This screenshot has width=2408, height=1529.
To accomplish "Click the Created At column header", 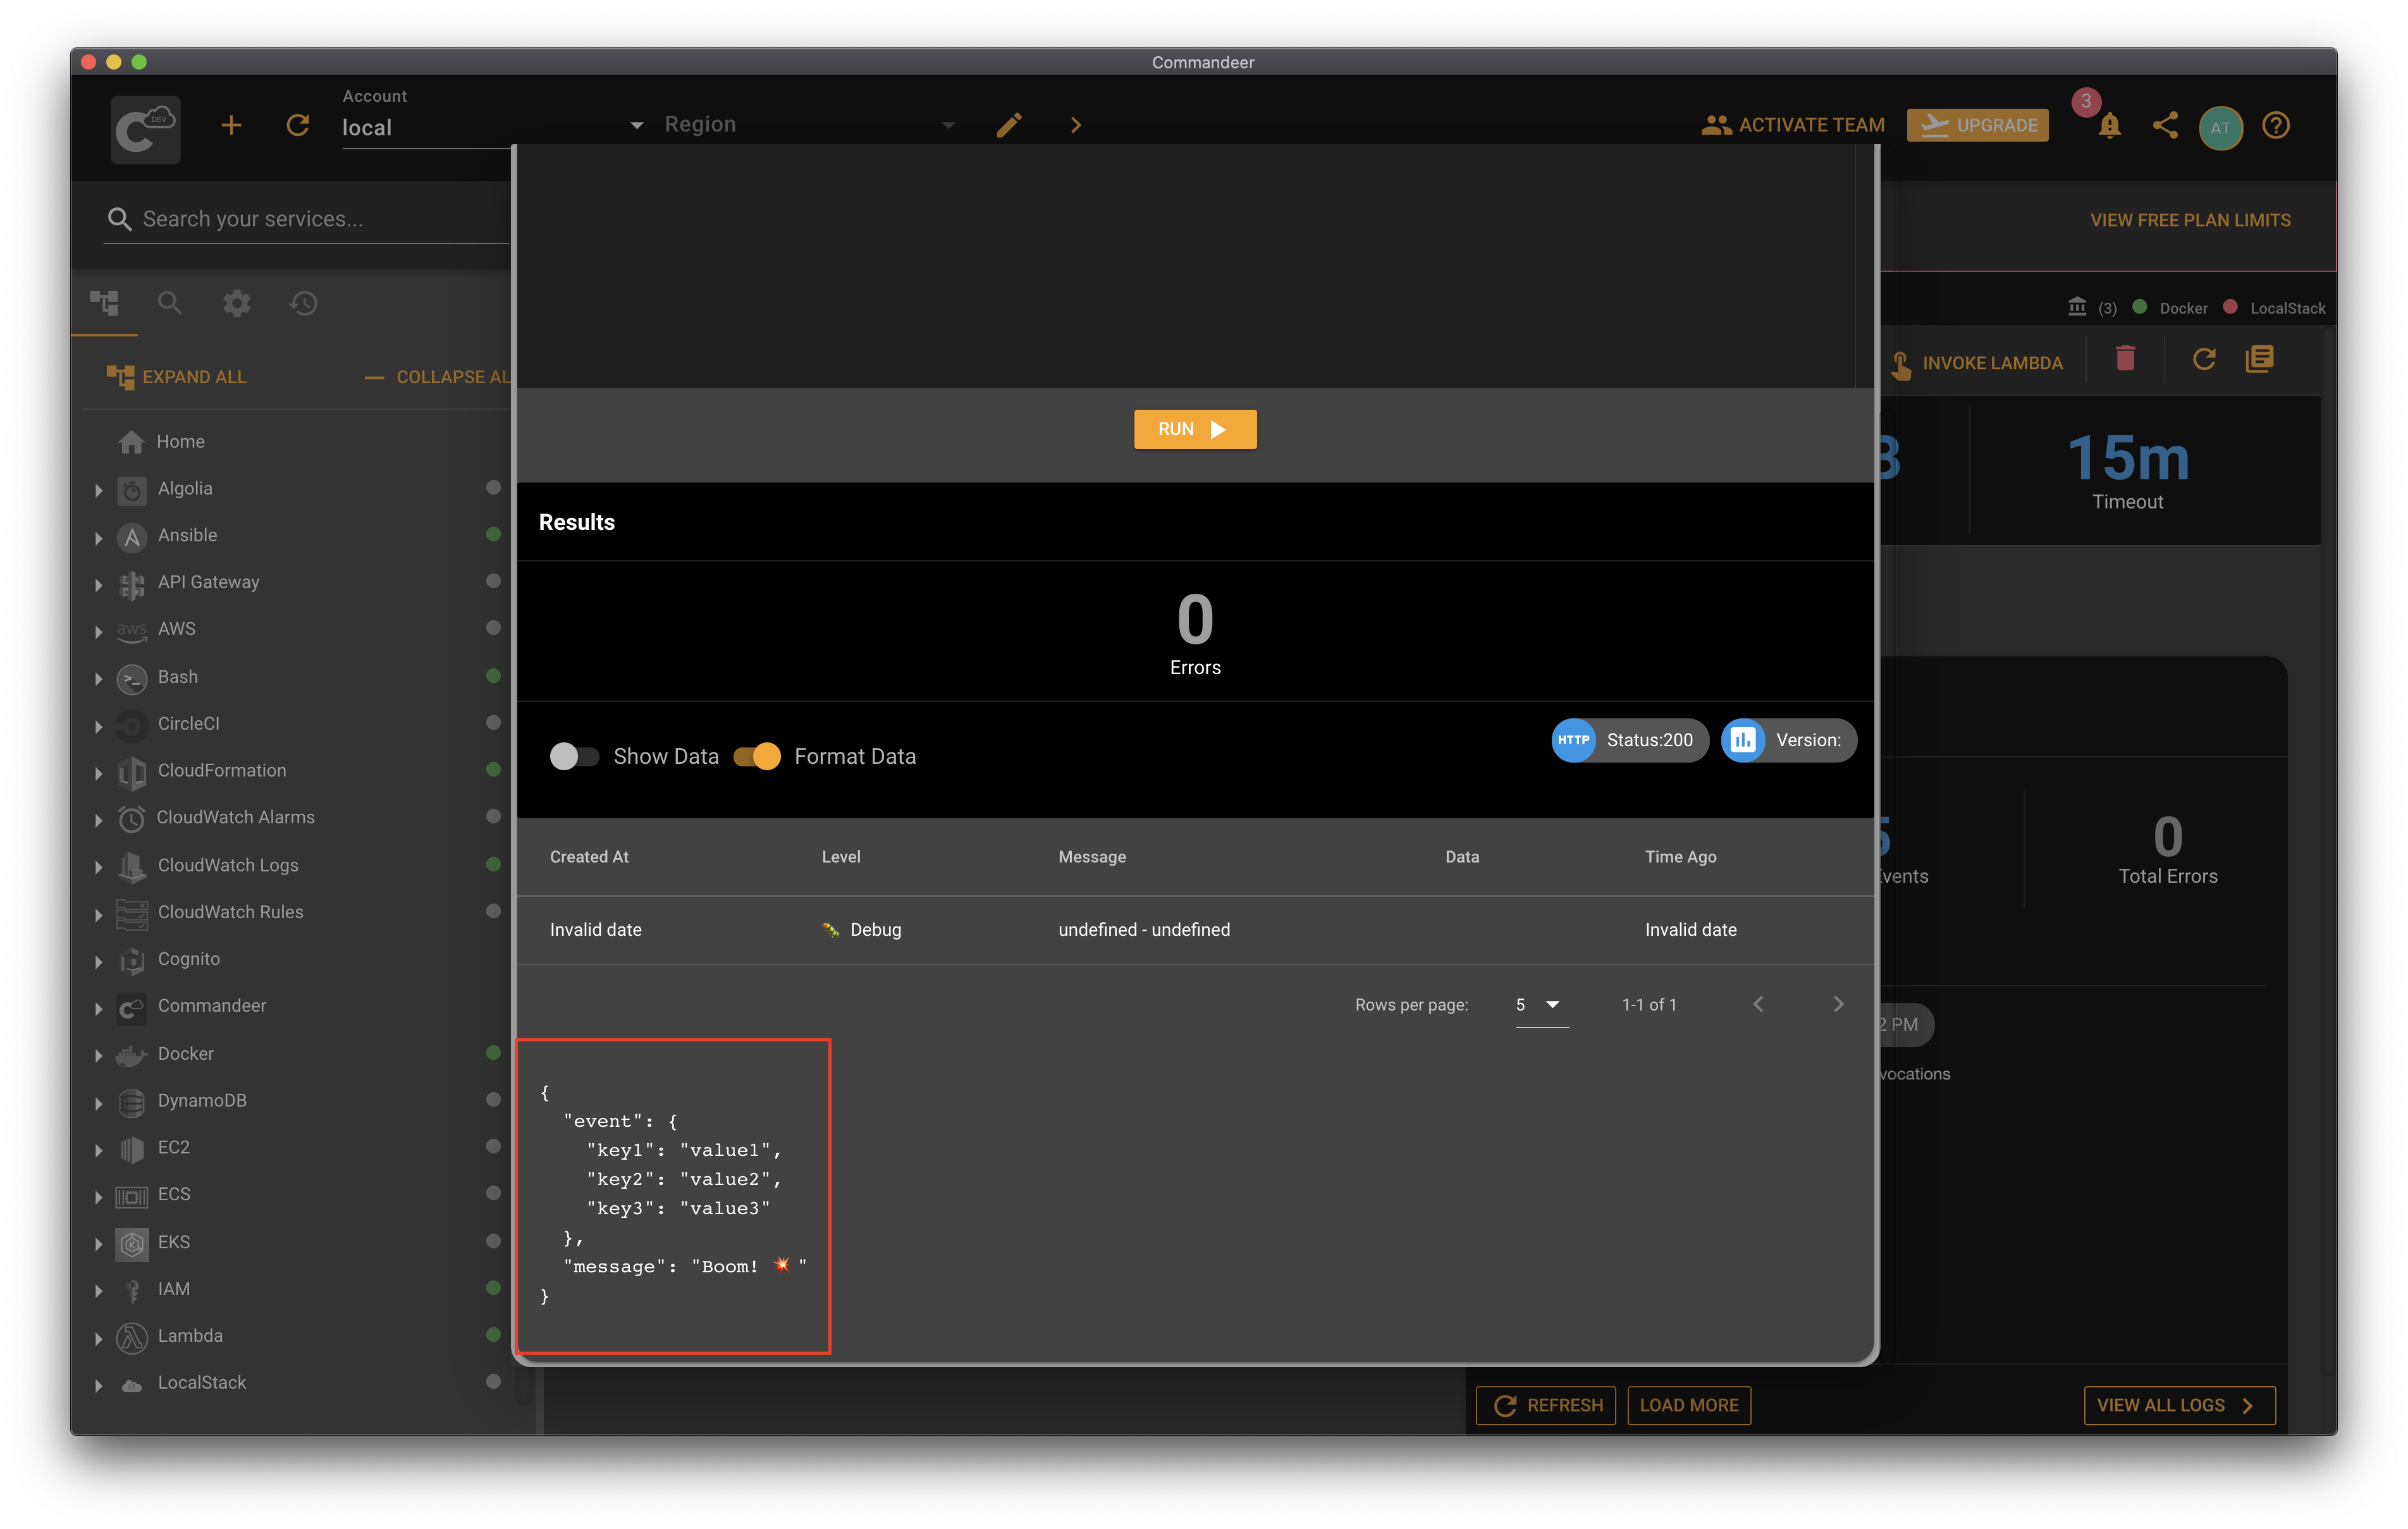I will click(589, 857).
